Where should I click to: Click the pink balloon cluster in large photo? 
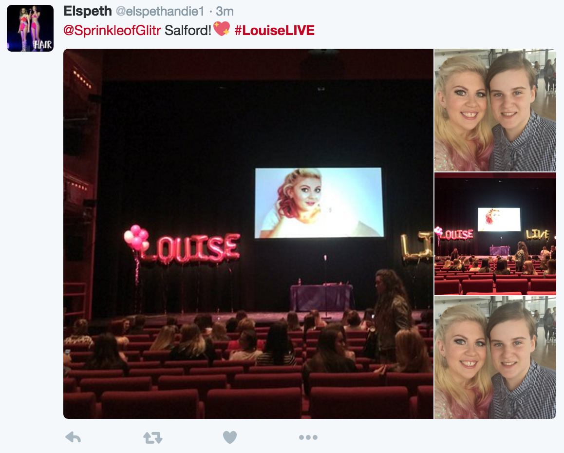click(136, 238)
